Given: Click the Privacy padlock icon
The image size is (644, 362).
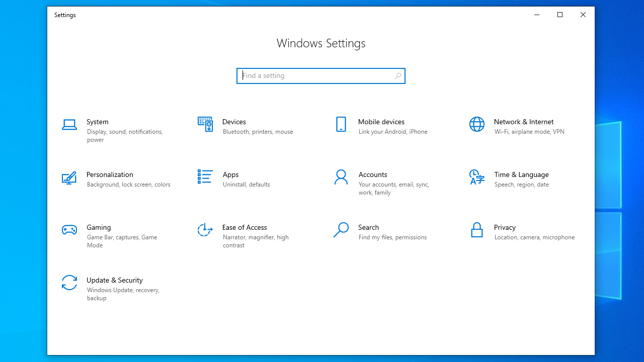Looking at the screenshot, I should 477,230.
